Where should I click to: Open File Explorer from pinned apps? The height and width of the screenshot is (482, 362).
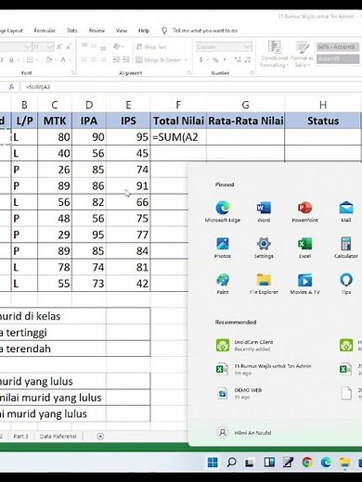click(x=264, y=284)
